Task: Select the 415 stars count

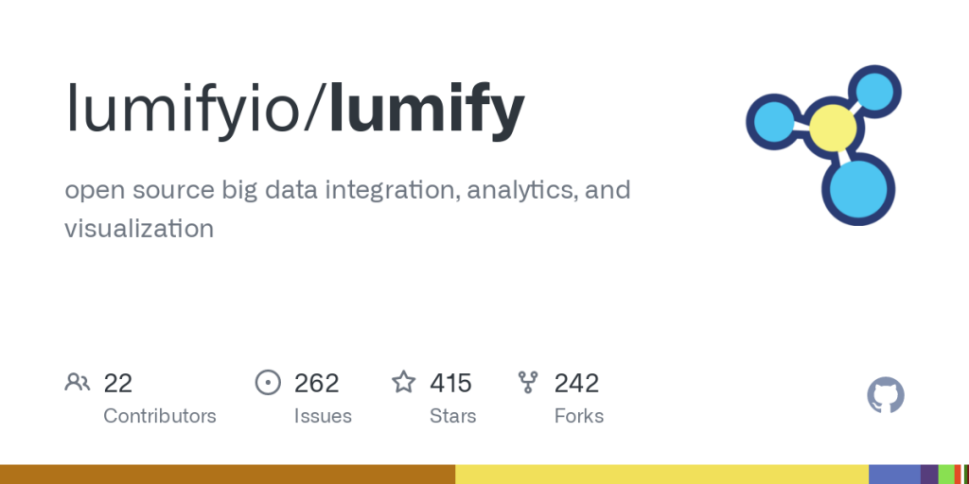Action: pos(450,384)
